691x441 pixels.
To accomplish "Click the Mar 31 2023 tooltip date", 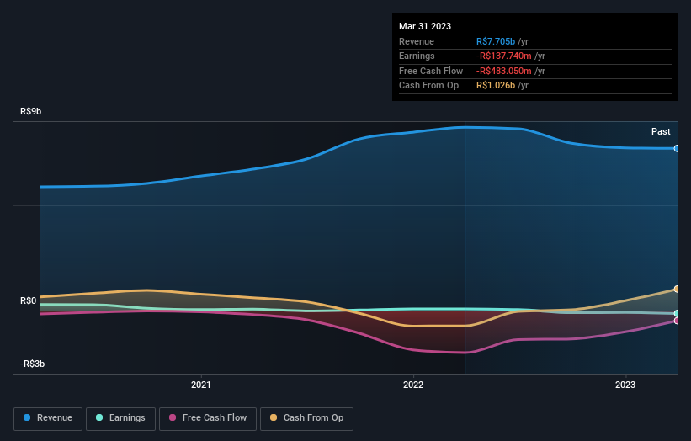I will pos(425,26).
